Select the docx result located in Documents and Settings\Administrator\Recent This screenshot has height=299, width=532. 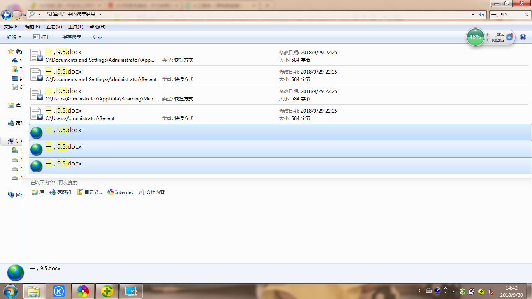(x=280, y=76)
